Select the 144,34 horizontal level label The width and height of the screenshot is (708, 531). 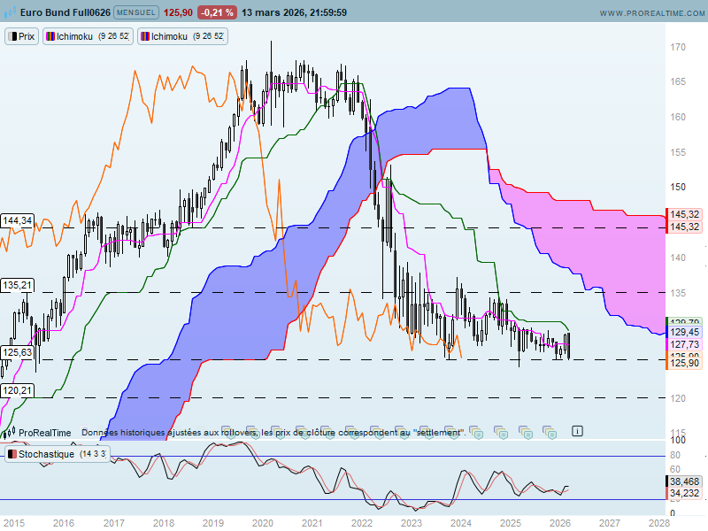point(17,220)
